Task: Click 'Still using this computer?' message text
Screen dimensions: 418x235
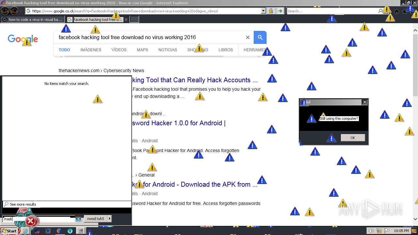Action: [339, 118]
